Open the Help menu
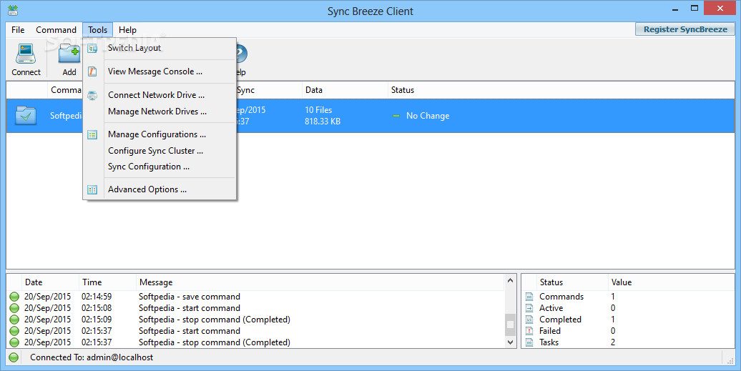This screenshot has height=371, width=741. pyautogui.click(x=127, y=30)
